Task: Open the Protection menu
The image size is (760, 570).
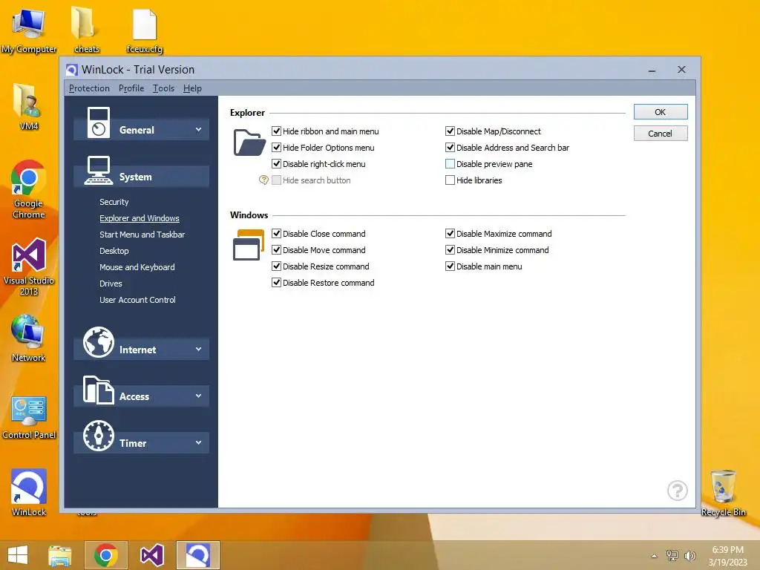Action: pos(89,88)
